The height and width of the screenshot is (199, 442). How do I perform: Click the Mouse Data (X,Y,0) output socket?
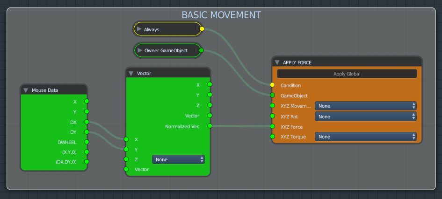coord(87,152)
